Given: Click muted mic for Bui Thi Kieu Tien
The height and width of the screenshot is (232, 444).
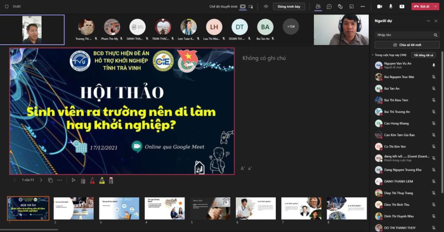Looking at the screenshot, I should [x=434, y=100].
